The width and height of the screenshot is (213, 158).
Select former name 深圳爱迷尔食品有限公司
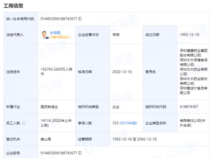click(193, 91)
